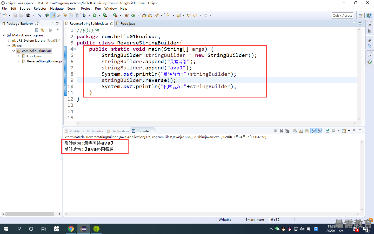Expand the Food.java tree node
This screenshot has width=374, height=234.
[18, 56]
